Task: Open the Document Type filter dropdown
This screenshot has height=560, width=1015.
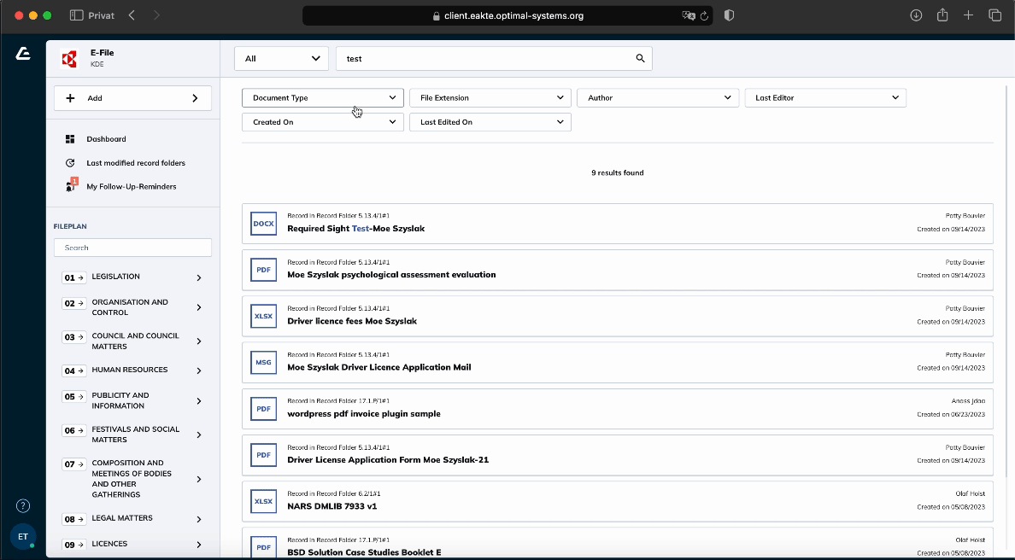Action: tap(322, 98)
